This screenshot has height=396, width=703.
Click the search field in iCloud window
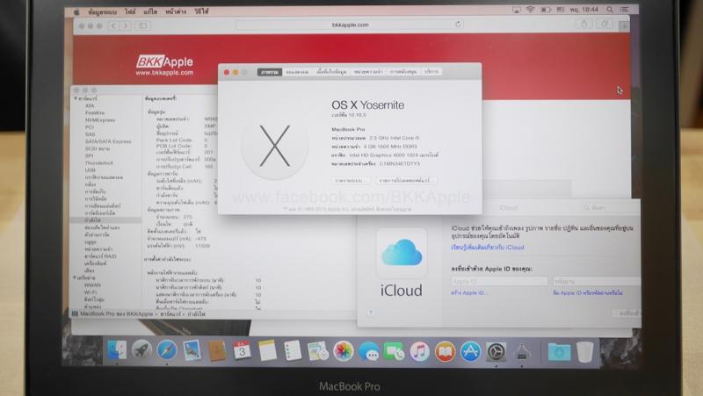[x=610, y=207]
